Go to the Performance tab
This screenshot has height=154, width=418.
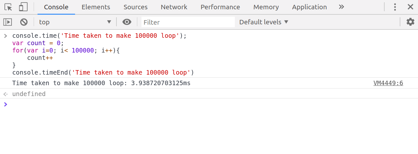220,7
